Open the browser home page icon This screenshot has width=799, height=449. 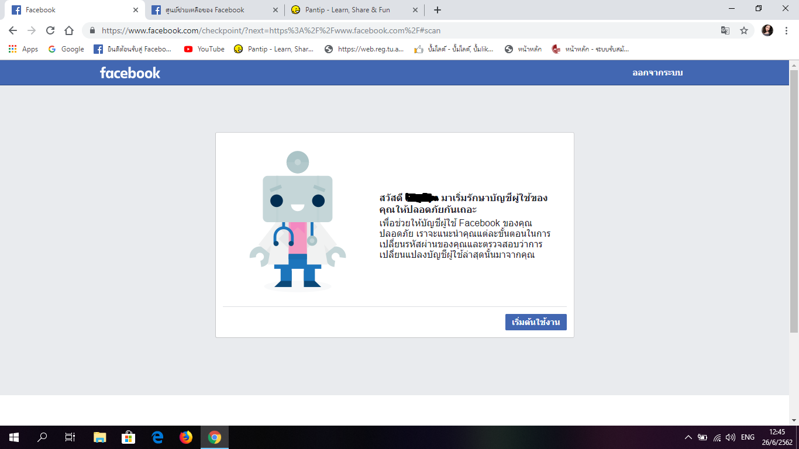point(69,30)
